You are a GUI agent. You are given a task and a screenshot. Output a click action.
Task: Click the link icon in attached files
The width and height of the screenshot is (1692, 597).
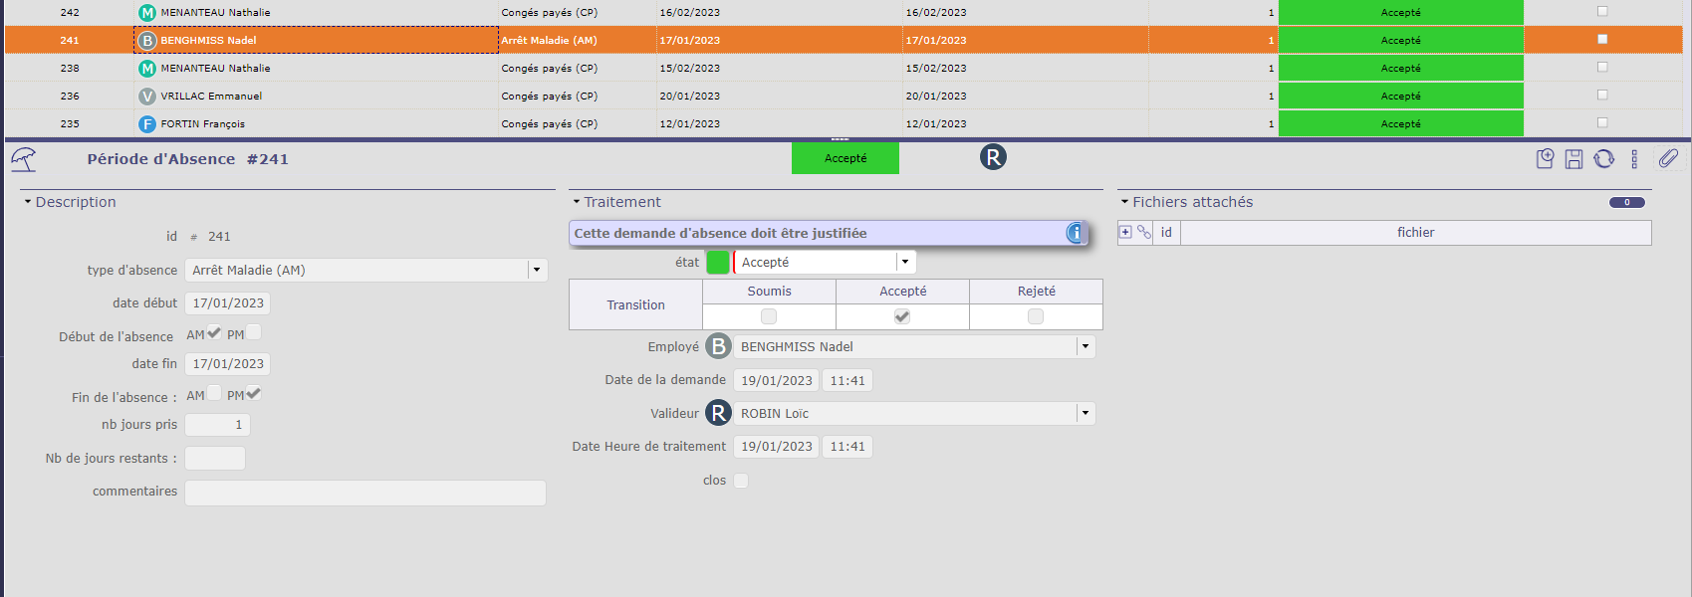coord(1144,232)
